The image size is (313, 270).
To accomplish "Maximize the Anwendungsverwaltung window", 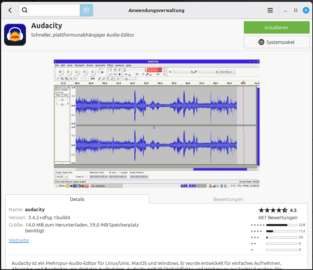I will tap(296, 10).
